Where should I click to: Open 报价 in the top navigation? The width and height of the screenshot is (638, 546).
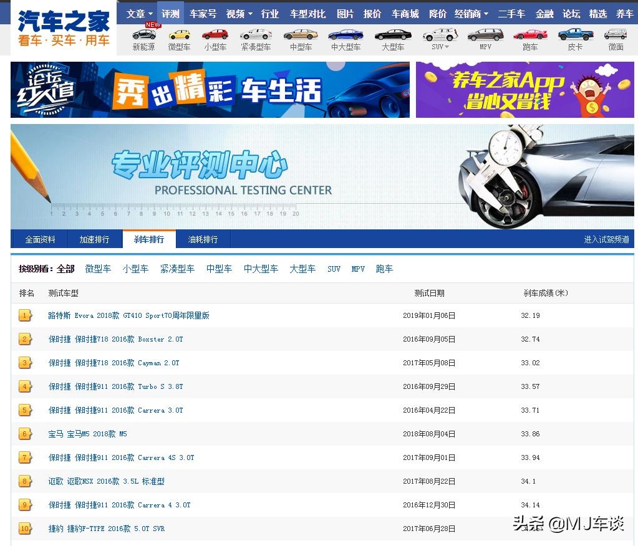coord(372,14)
